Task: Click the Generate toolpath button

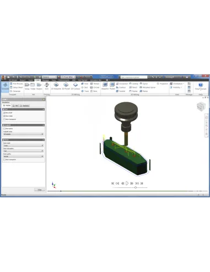Action: [15, 91]
